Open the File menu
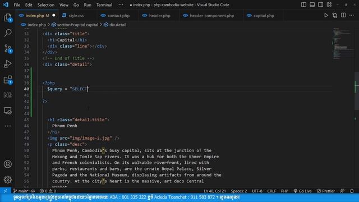The width and height of the screenshot is (359, 202). pyautogui.click(x=17, y=5)
